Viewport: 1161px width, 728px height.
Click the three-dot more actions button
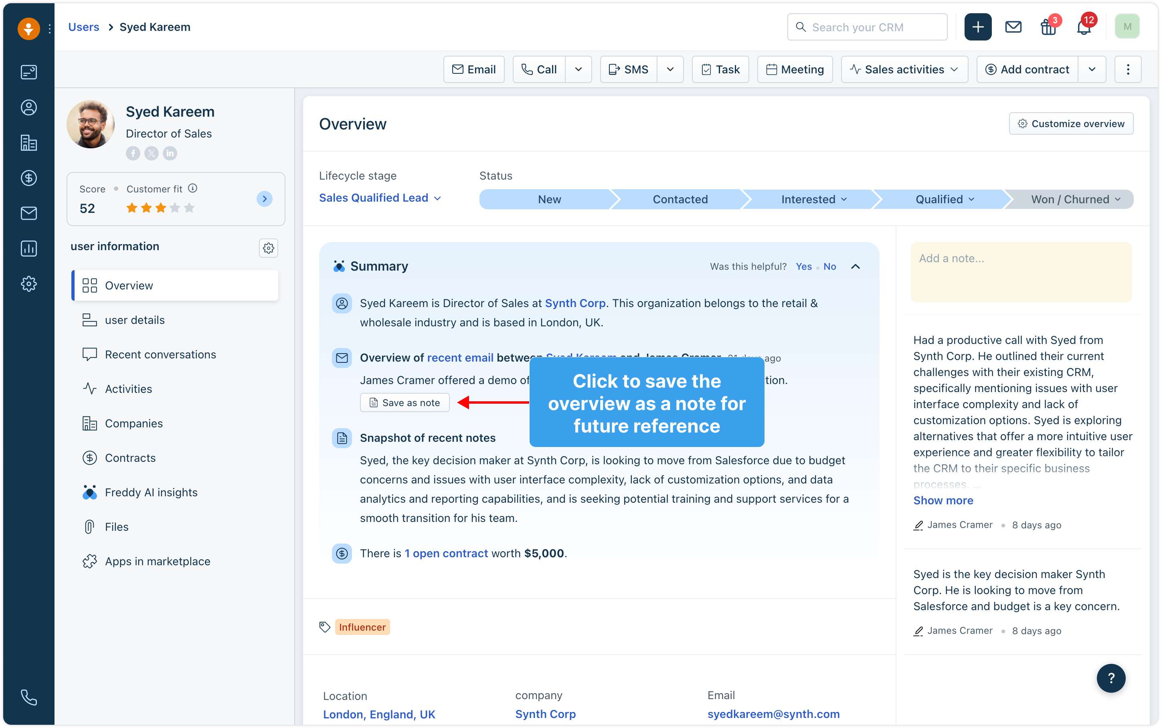click(1128, 69)
